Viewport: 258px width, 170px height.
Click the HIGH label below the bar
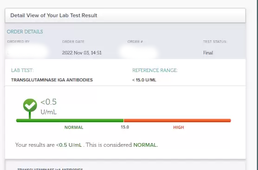point(179,127)
